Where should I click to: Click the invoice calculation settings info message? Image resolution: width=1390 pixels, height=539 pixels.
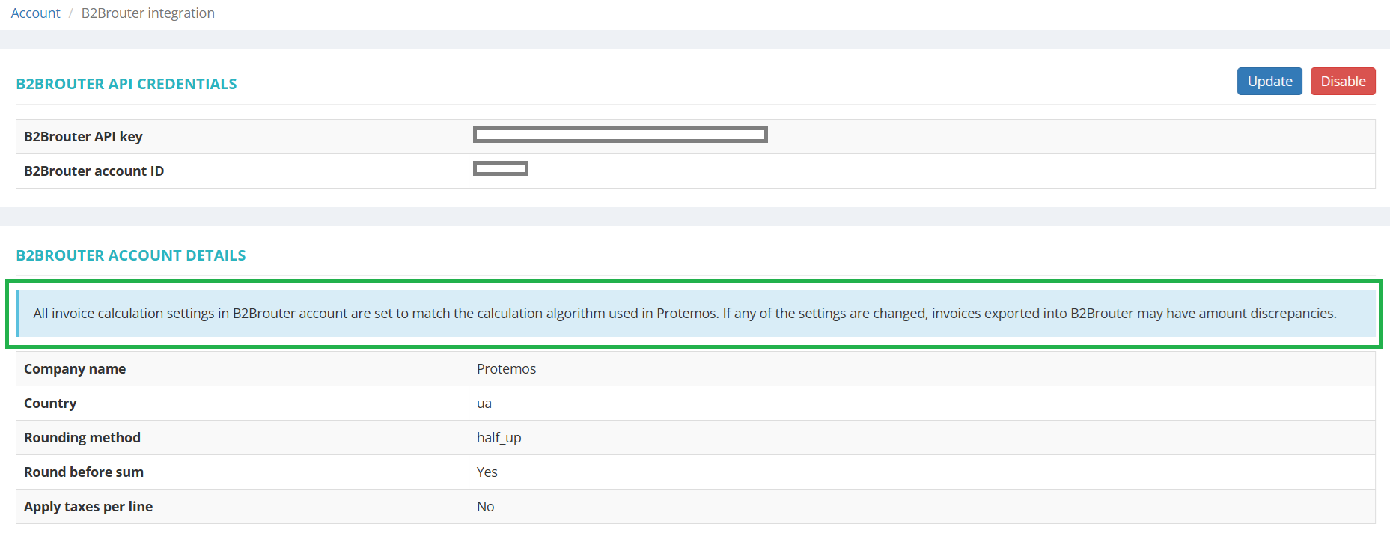tap(684, 314)
